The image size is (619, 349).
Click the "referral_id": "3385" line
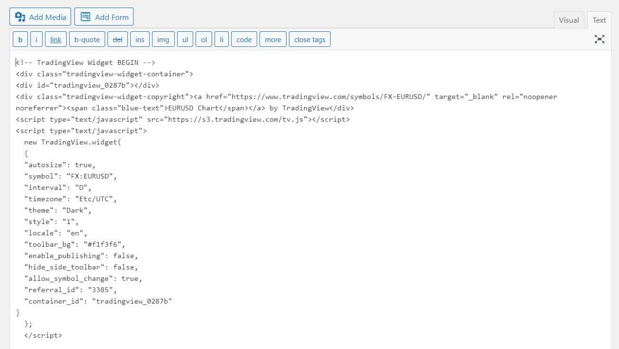71,290
